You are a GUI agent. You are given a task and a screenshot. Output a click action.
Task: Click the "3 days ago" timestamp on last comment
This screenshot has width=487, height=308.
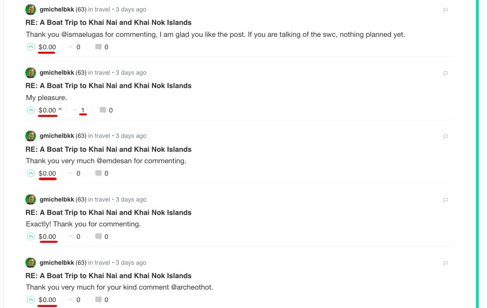131,263
